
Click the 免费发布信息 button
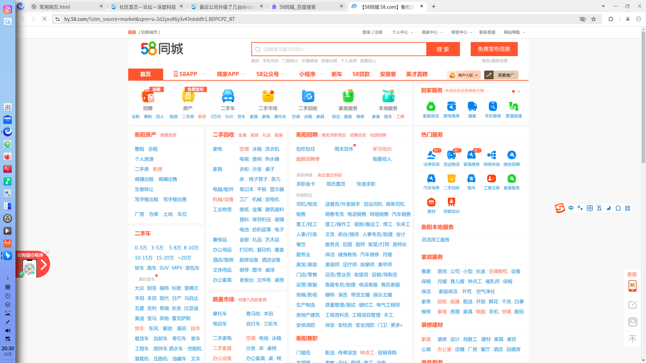point(494,49)
